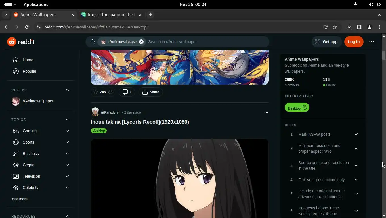Open browser profile icon

coord(370,27)
